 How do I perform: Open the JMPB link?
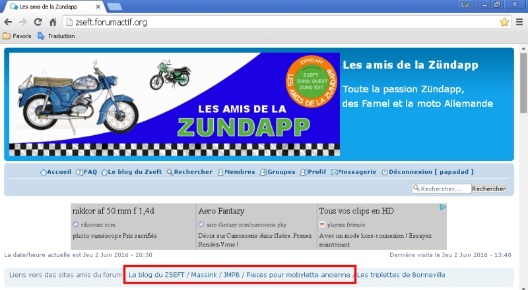pos(232,275)
